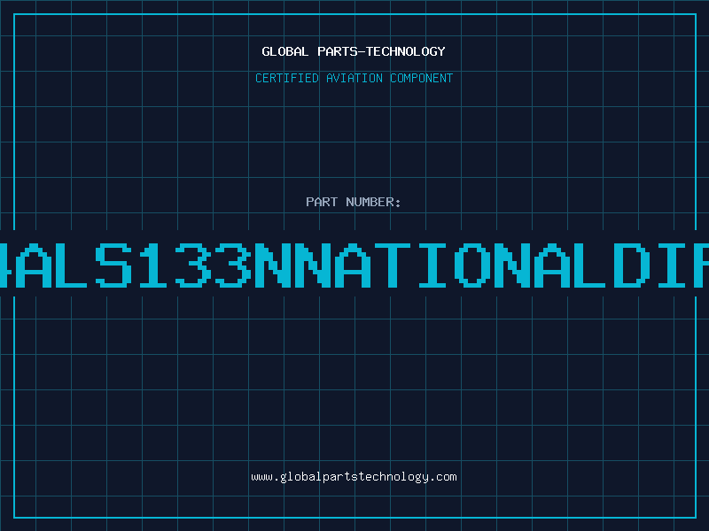Click the CERTIFIED AVIATION COMPONENT subtitle
The width and height of the screenshot is (709, 531).
point(354,78)
